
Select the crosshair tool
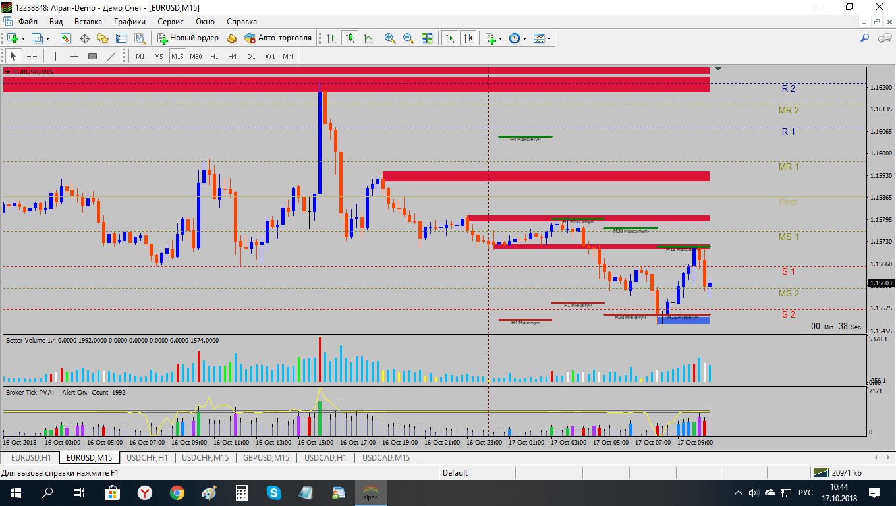[31, 56]
